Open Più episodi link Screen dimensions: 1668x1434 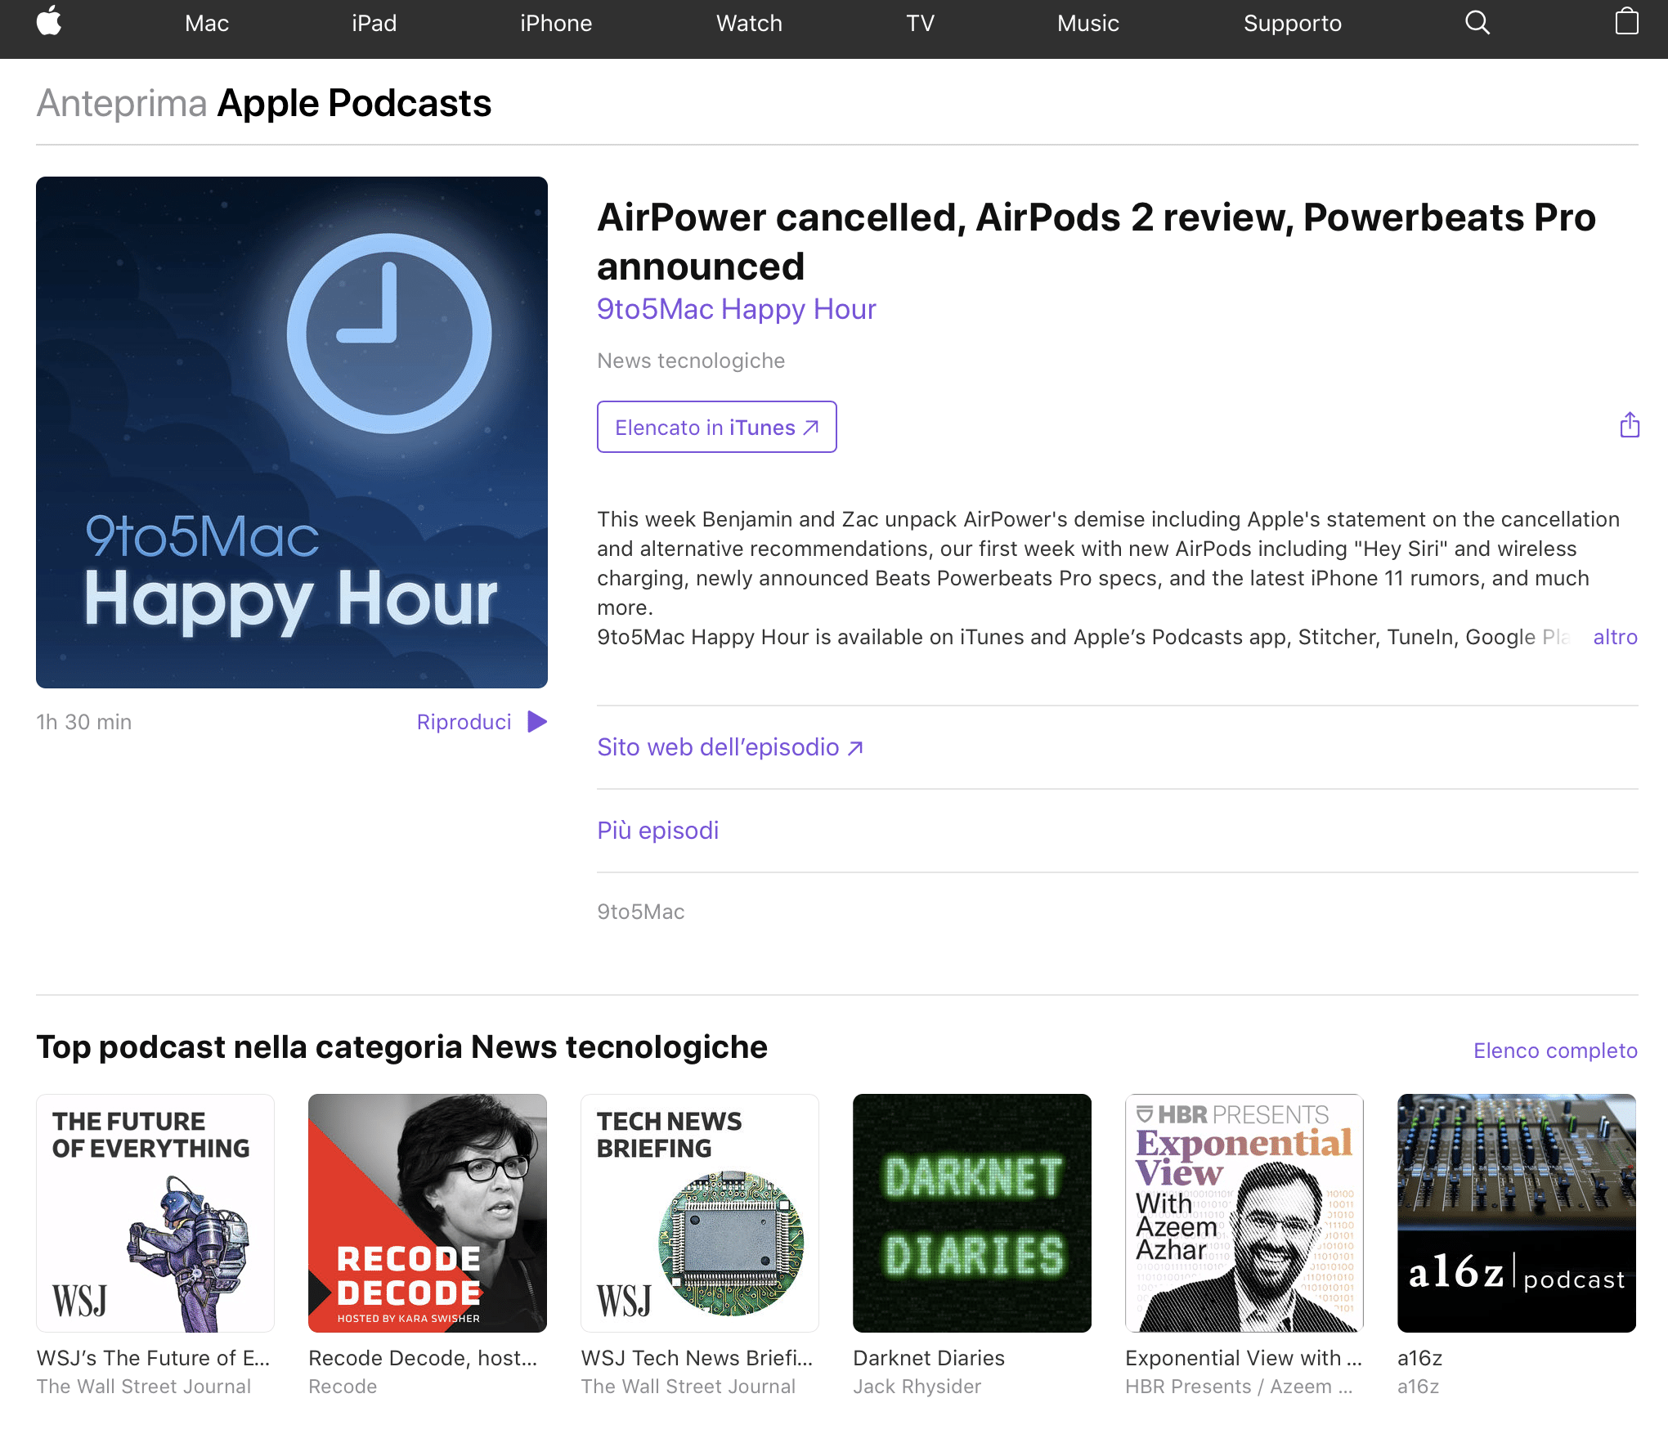pyautogui.click(x=657, y=831)
